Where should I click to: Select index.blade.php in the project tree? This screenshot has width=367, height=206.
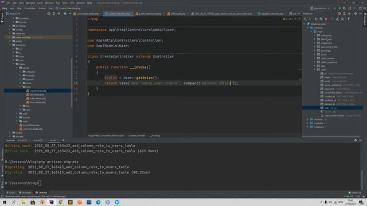point(38,98)
